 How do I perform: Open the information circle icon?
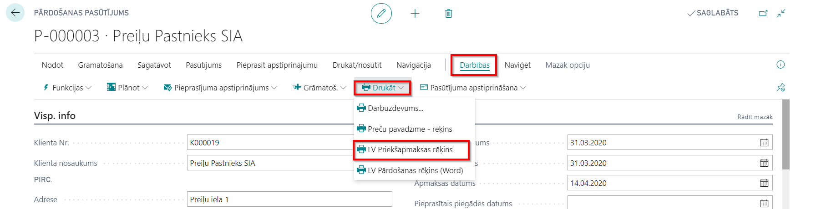coord(781,65)
